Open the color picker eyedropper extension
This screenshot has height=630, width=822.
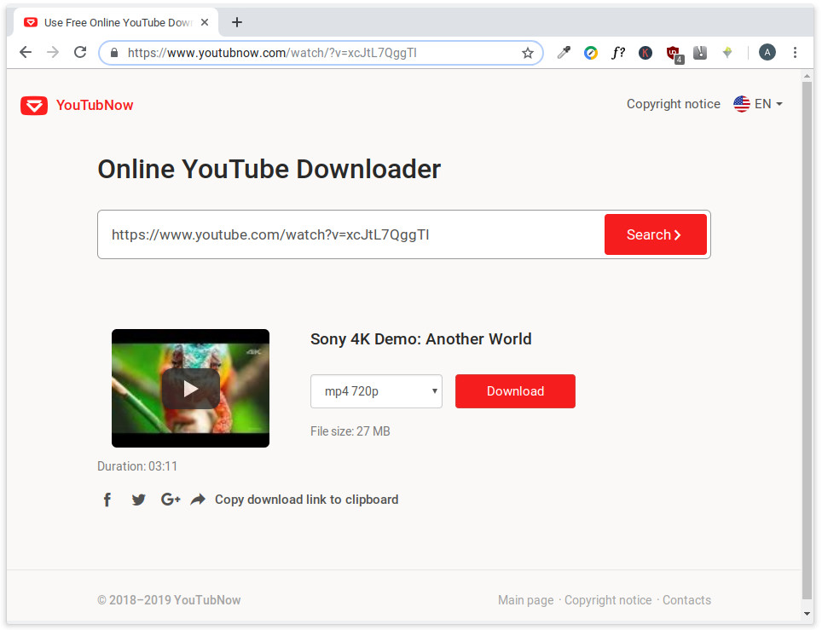pyautogui.click(x=564, y=52)
